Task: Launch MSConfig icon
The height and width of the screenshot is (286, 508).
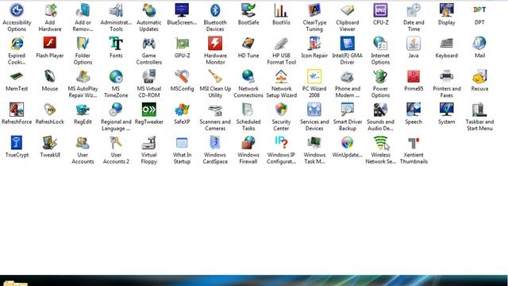Action: 182,76
